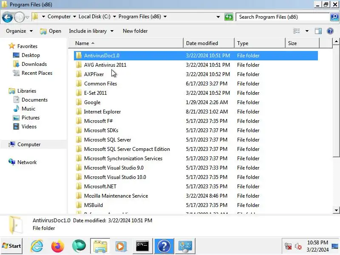
Task: Sort by Date modified column header
Action: [209, 43]
